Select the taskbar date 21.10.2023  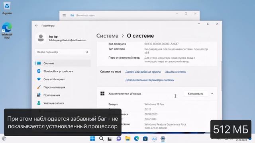tap(241, 140)
